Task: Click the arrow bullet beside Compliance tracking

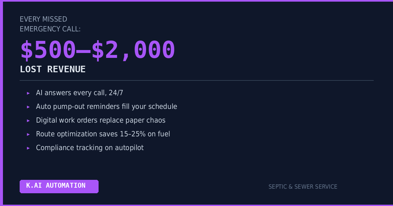Action: click(x=28, y=148)
